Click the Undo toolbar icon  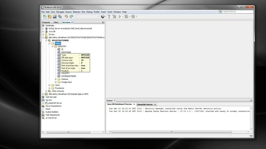click(x=66, y=17)
